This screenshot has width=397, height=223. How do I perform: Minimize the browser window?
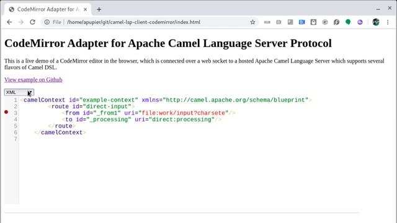tap(378, 9)
